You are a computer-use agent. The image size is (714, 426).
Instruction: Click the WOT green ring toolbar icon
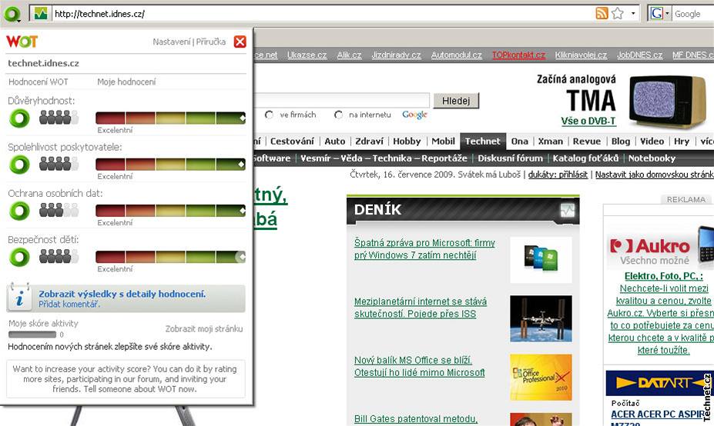pyautogui.click(x=13, y=13)
